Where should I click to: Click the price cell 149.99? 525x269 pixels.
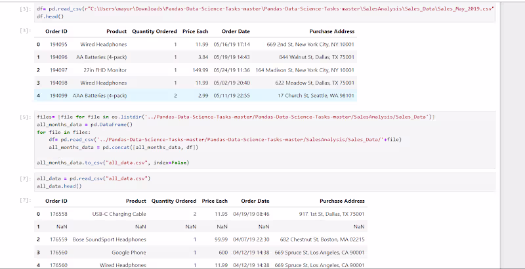tap(200, 70)
